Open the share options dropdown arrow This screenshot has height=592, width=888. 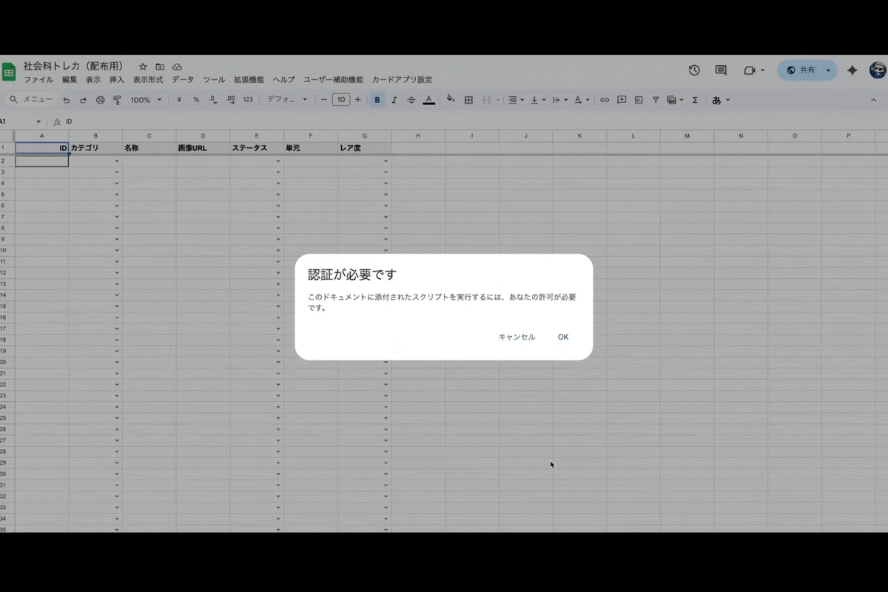(x=829, y=70)
